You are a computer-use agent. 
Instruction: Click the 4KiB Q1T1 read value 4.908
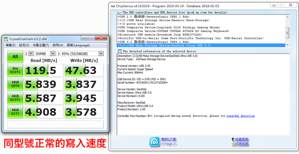tap(44, 112)
